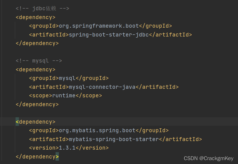Click the mybatis-spring-boot-starter artifactId text

114,139
